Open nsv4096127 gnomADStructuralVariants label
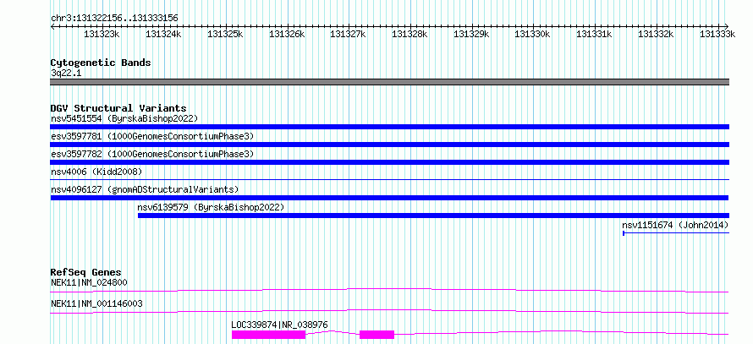 tap(145, 189)
